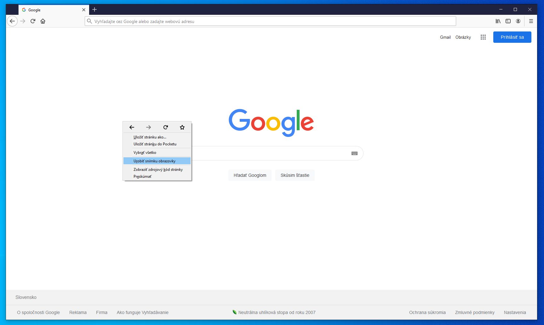Show sidebars using the sidebar icon
Screen dimensions: 544x325
508,21
